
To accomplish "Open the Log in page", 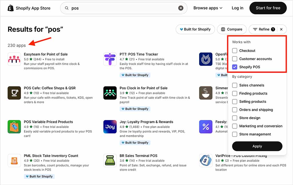I will pyautogui.click(x=237, y=8).
